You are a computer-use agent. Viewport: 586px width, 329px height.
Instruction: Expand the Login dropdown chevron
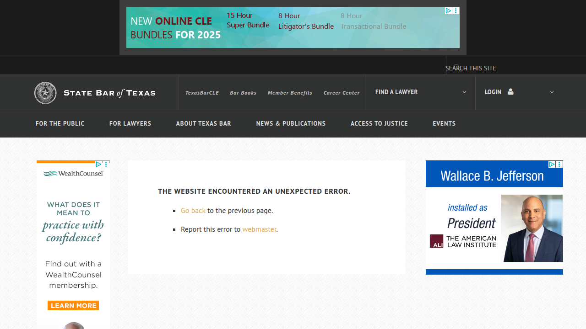point(552,92)
